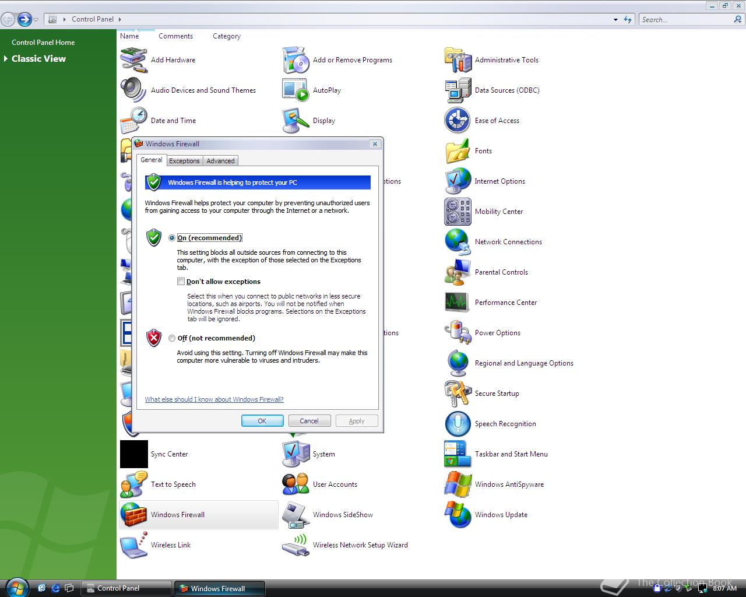Screen dimensions: 746x597
Task: Open the address bar history dropdown
Action: (615, 19)
